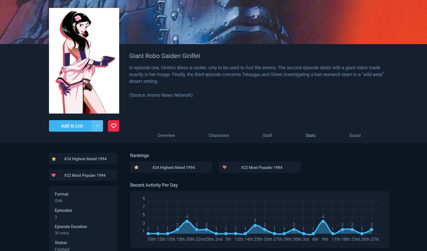Image resolution: width=427 pixels, height=251 pixels.
Task: Click the Episodes label in sidebar
Action: (63, 210)
